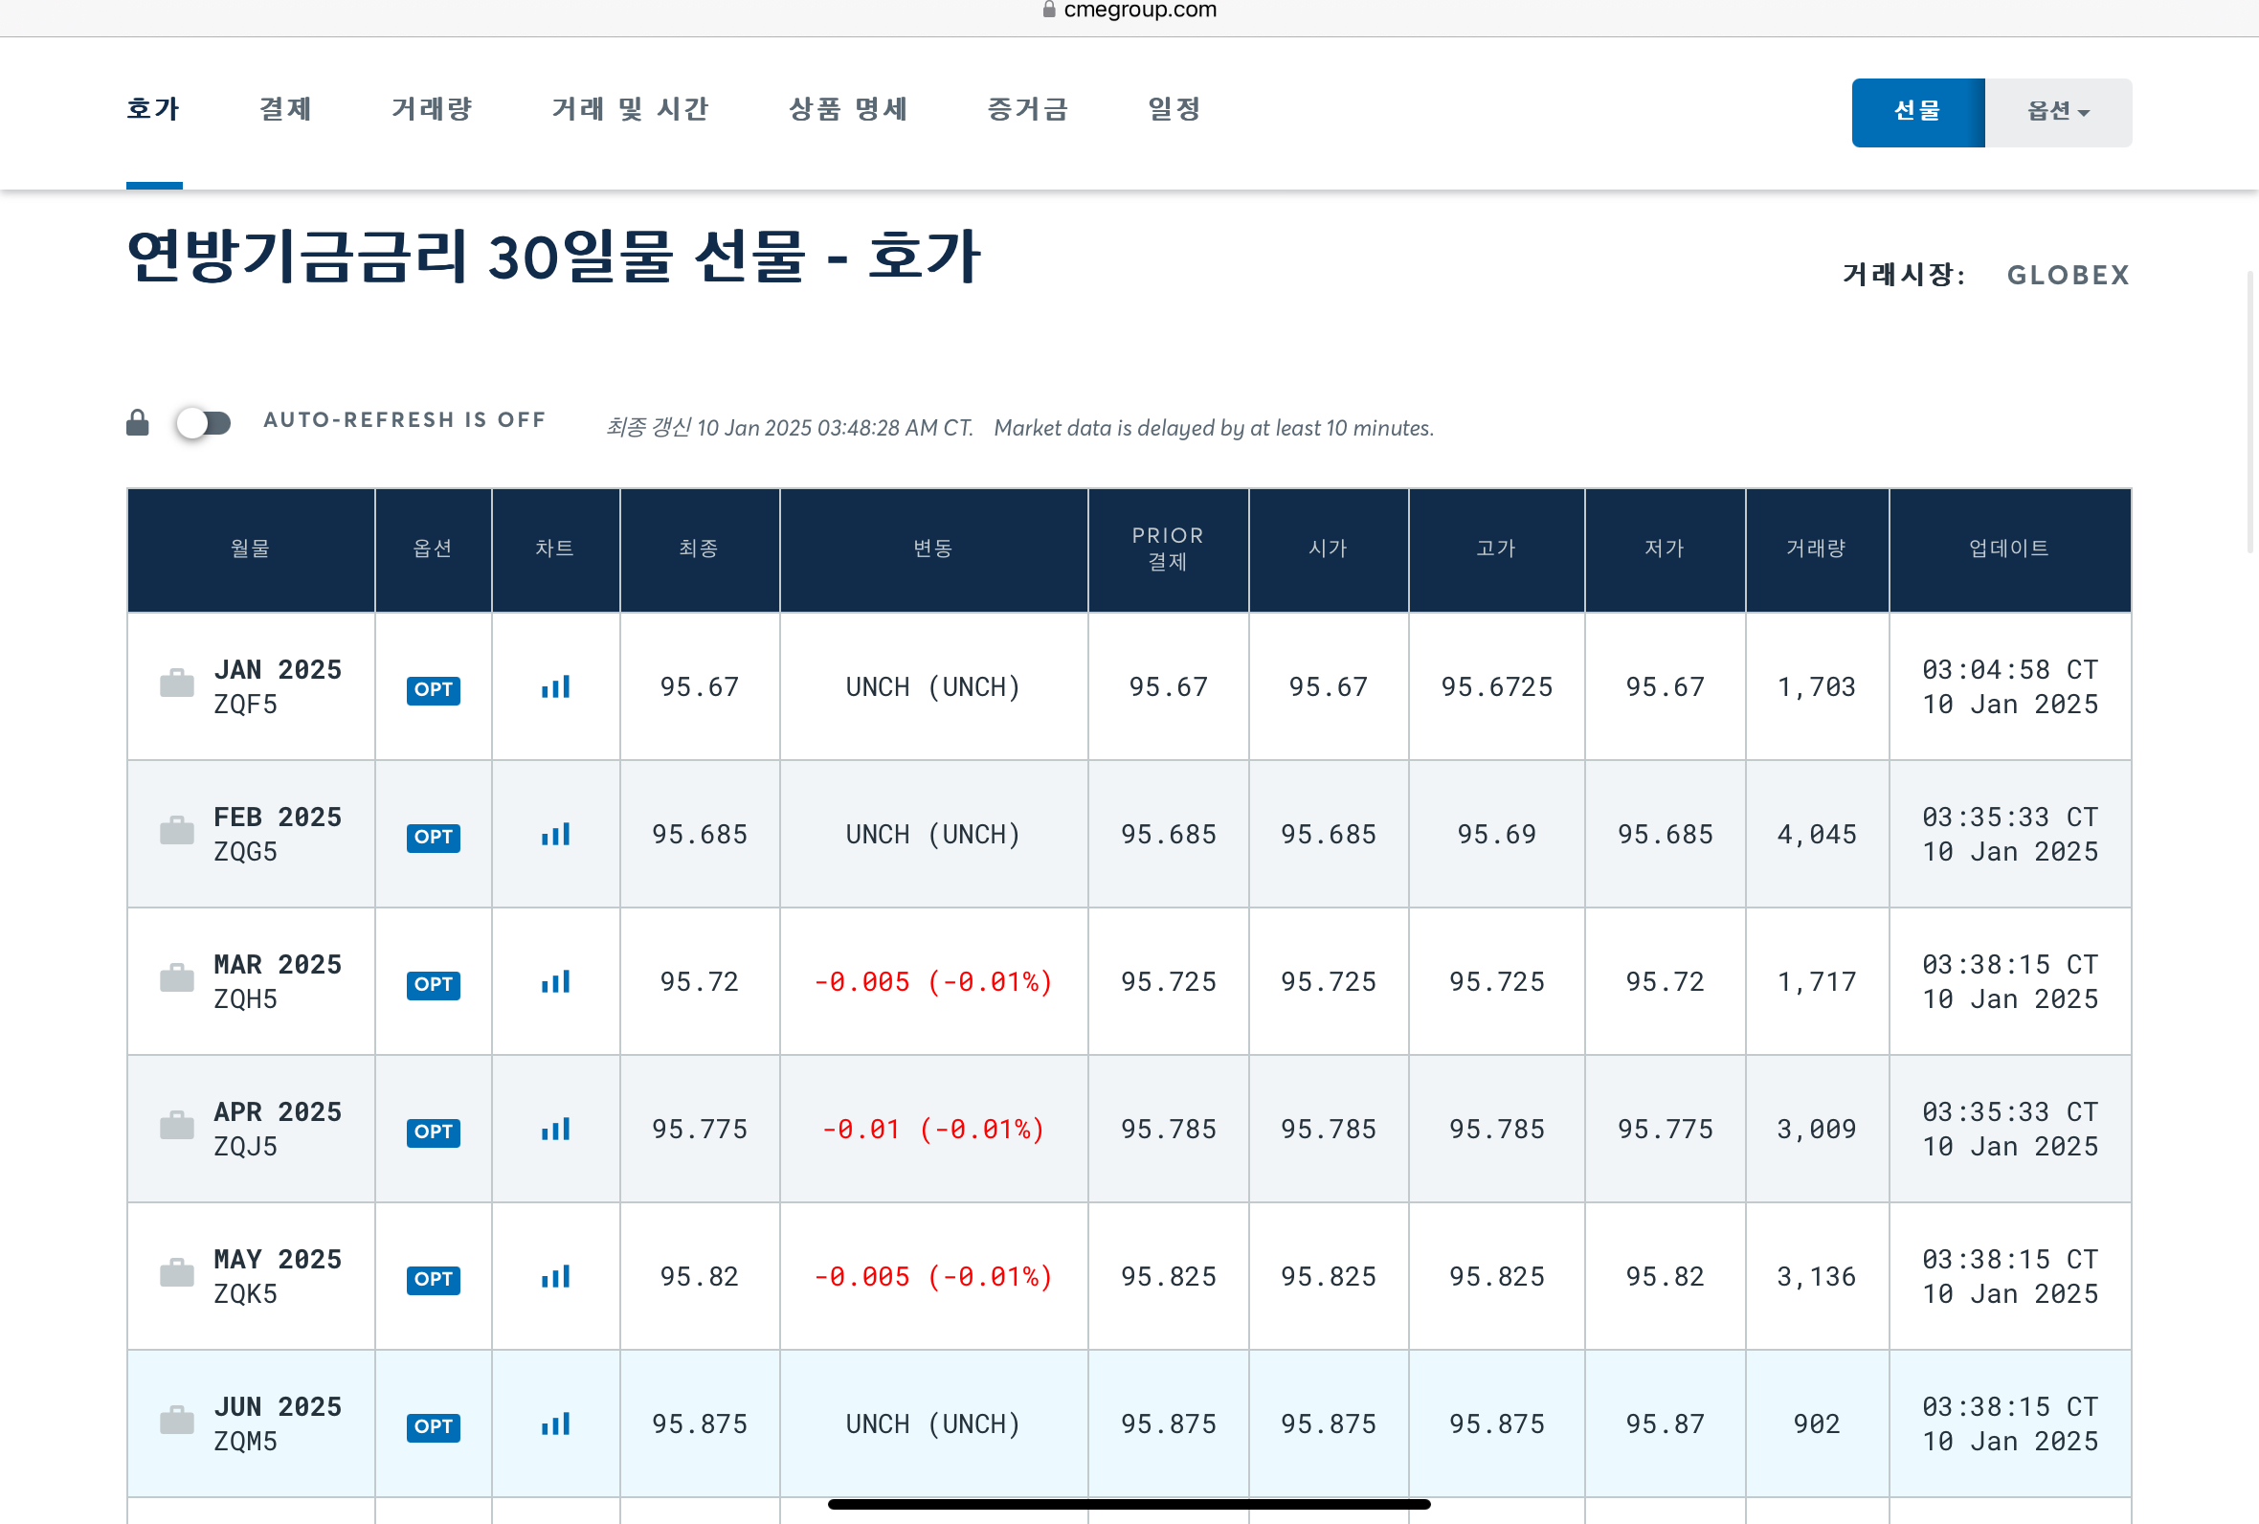Select the 선물 futures button

pyautogui.click(x=1917, y=112)
